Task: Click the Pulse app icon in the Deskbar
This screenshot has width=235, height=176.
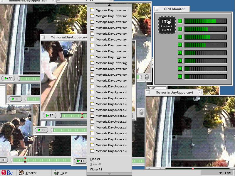Action: coord(56,173)
